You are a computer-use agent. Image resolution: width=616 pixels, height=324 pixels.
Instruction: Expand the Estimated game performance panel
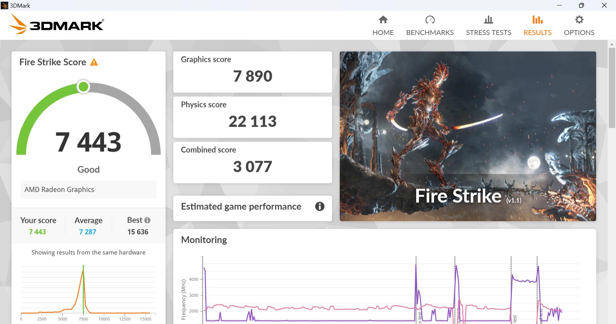click(241, 207)
